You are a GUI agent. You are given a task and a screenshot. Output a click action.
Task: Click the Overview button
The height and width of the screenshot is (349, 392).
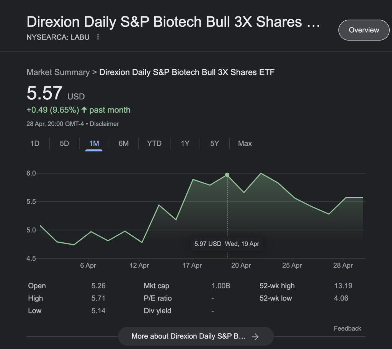[364, 30]
